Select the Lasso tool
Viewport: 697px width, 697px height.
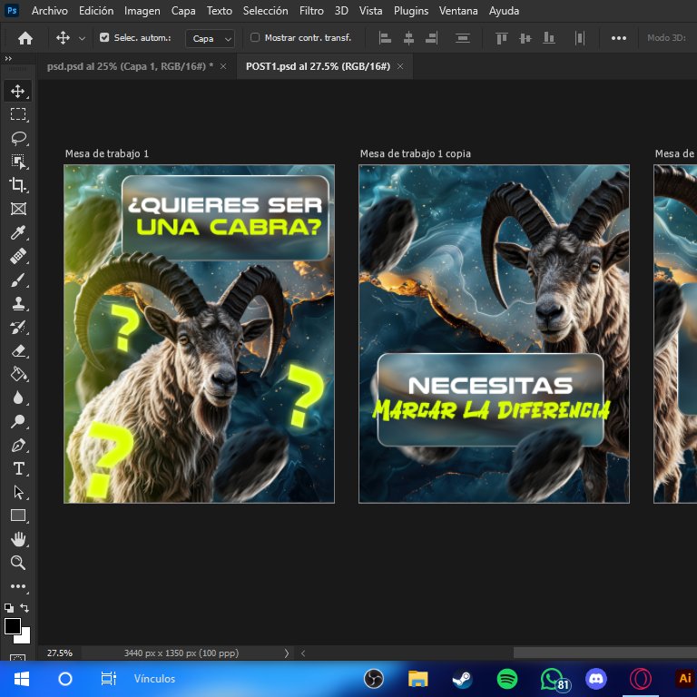[18, 138]
